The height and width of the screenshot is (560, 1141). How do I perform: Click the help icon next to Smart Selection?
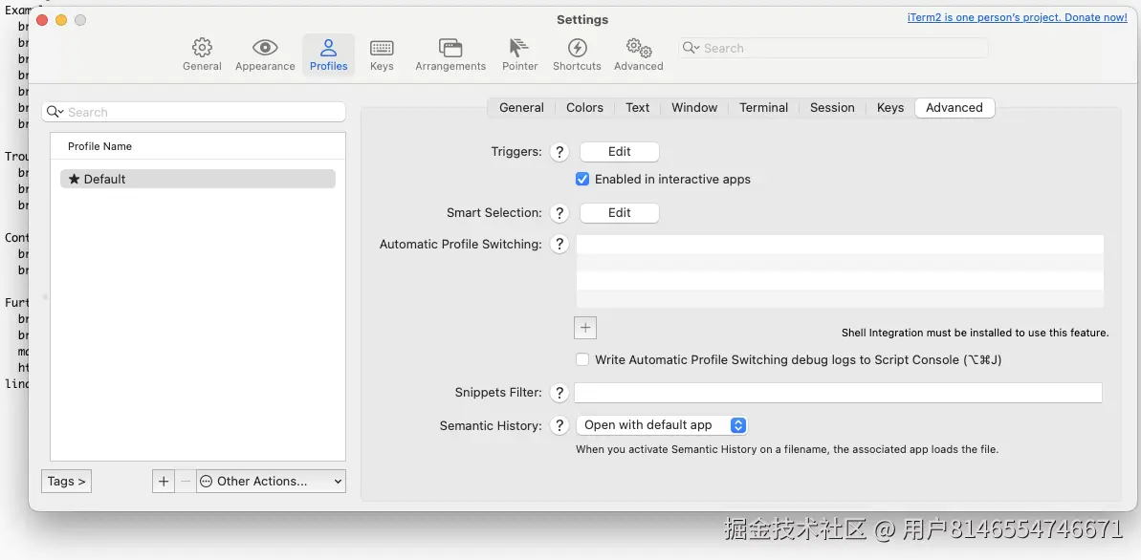pyautogui.click(x=559, y=213)
